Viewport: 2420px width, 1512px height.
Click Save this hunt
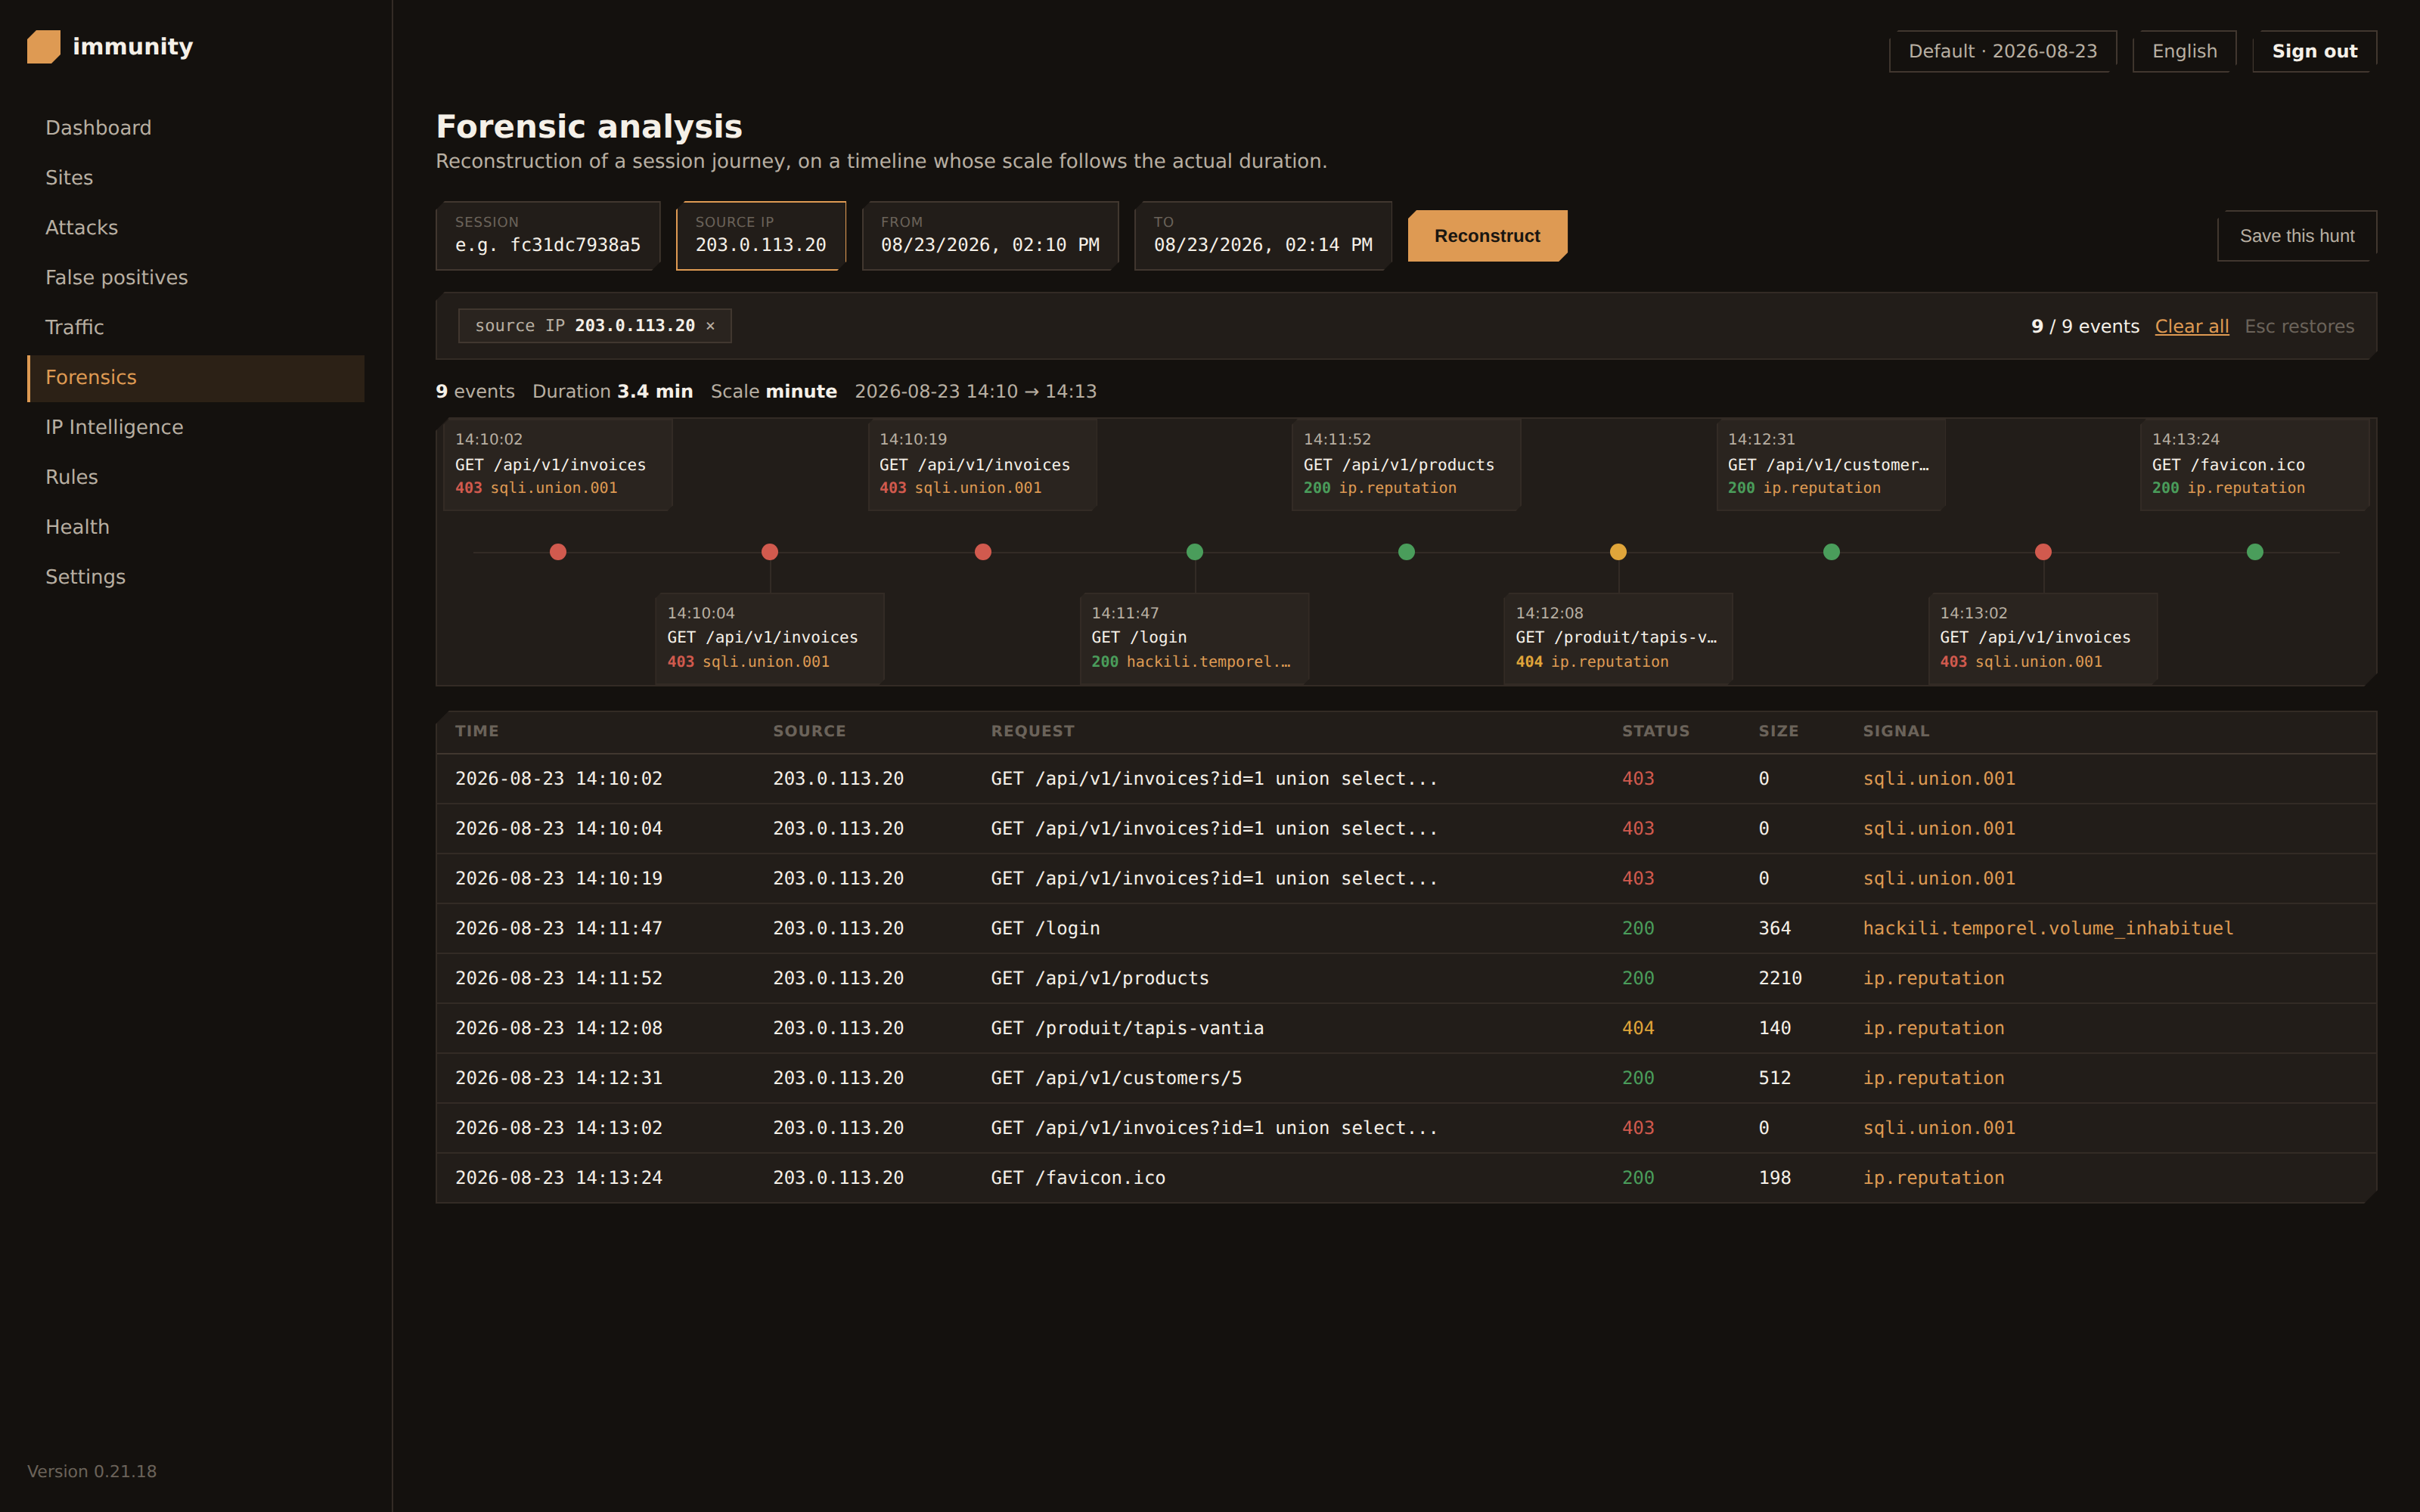point(2297,236)
